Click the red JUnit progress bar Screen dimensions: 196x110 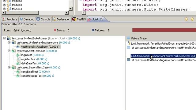point(164,30)
